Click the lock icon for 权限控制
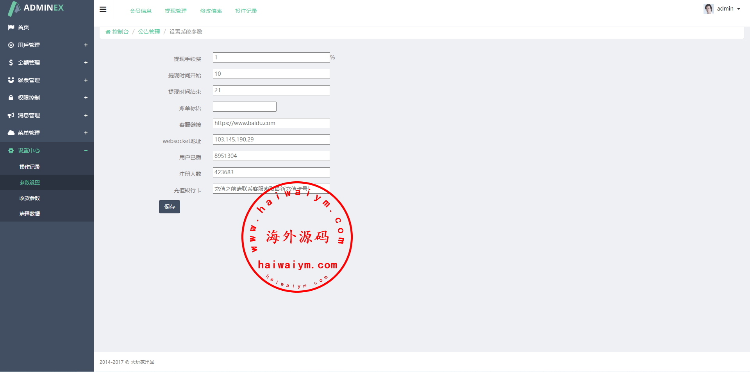Image resolution: width=750 pixels, height=372 pixels. 11,98
